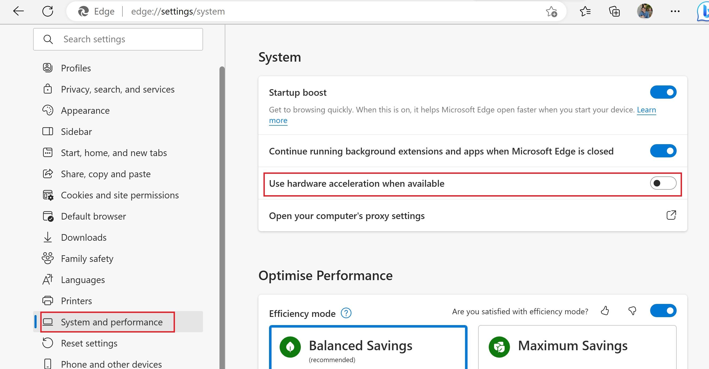Open proxy settings external link icon
This screenshot has width=709, height=369.
point(671,215)
